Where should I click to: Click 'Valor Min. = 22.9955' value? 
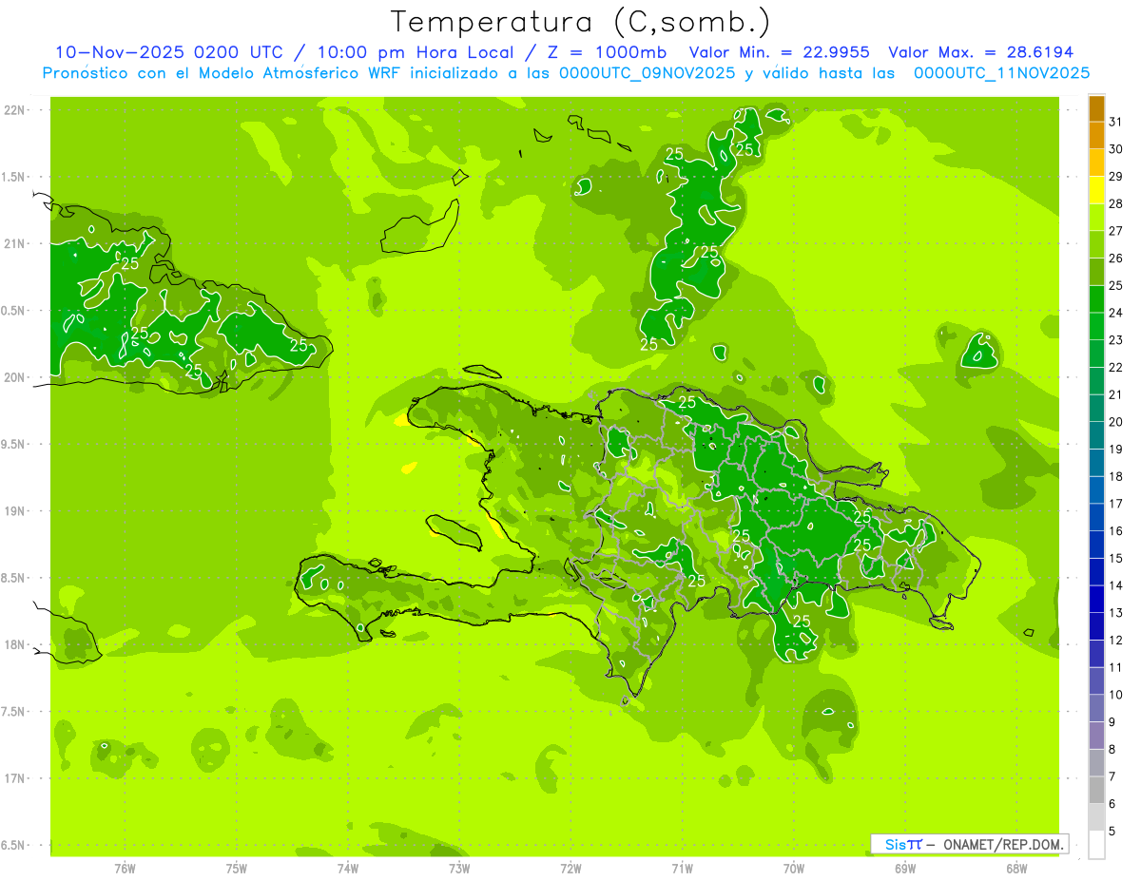pyautogui.click(x=779, y=52)
